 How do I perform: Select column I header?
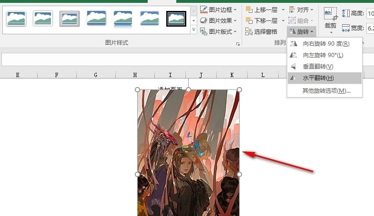[x=170, y=75]
